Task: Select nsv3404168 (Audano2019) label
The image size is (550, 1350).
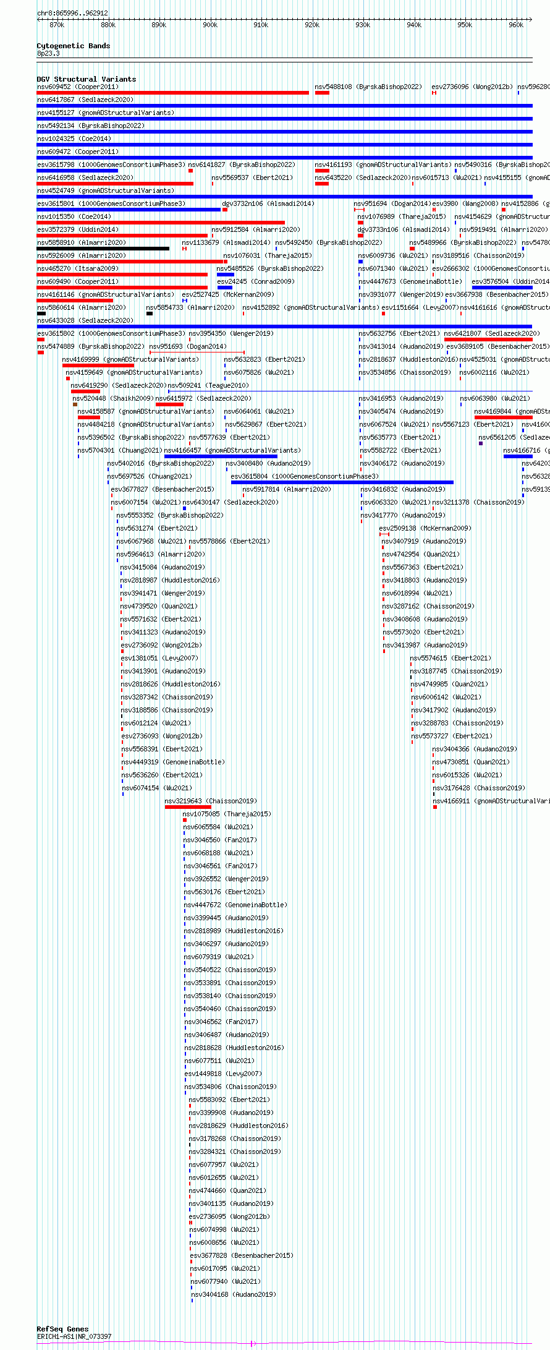Action: [x=234, y=1294]
